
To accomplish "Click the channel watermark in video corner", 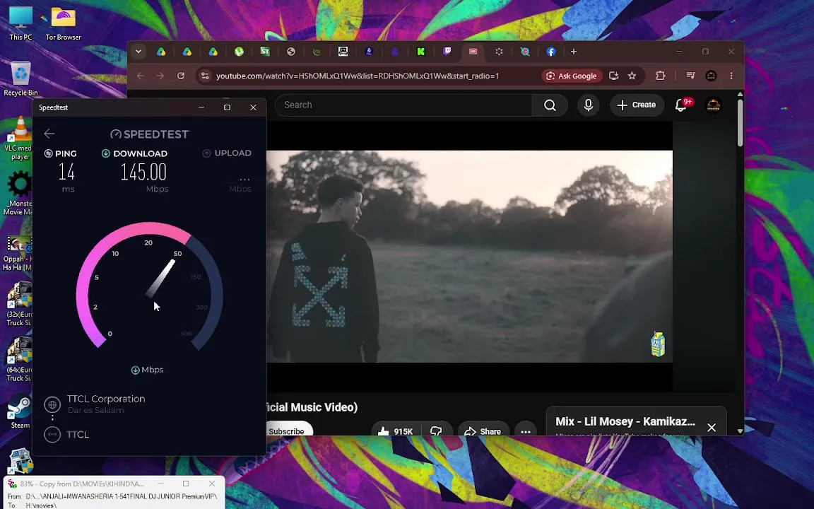I will pos(658,344).
